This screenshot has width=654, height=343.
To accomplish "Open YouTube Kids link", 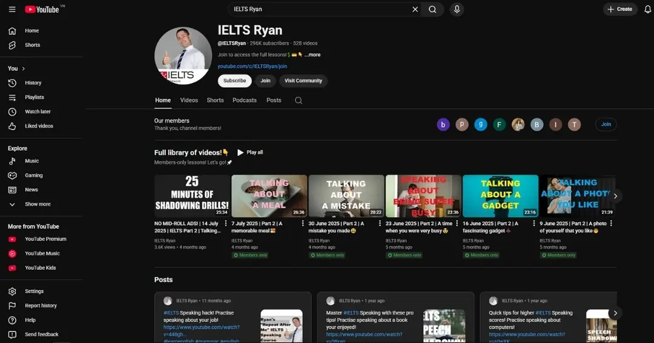I will pos(40,268).
